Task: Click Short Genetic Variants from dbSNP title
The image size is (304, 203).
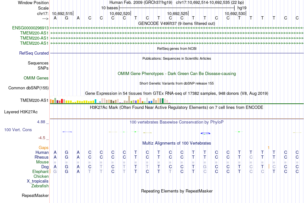Action: 177,83
